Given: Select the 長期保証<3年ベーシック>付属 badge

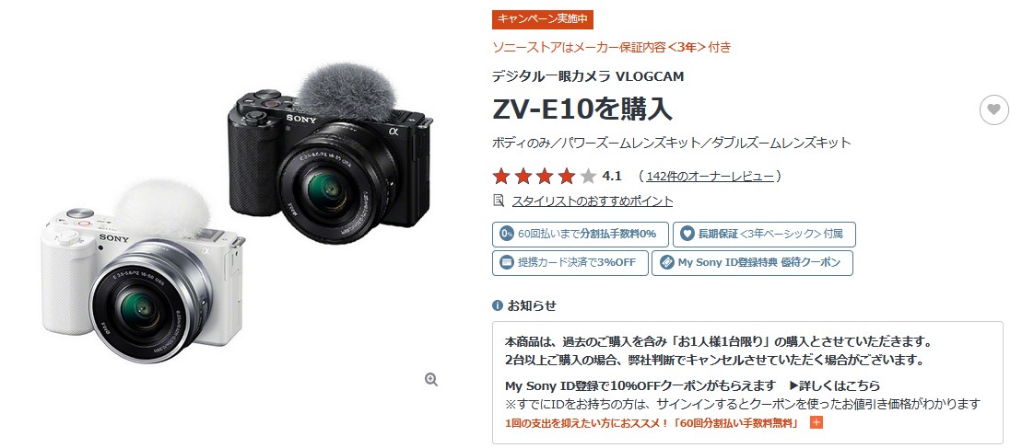Looking at the screenshot, I should coord(764,234).
